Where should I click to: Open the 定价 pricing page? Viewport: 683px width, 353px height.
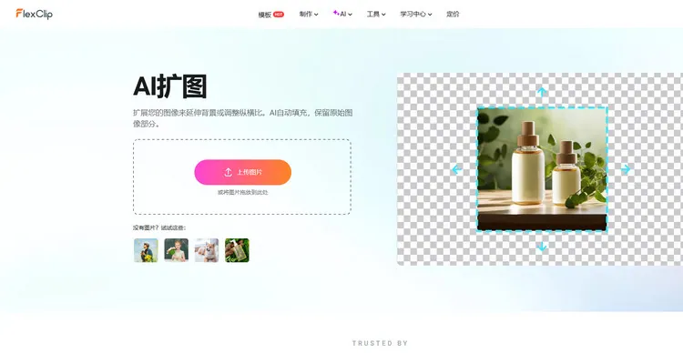coord(453,14)
